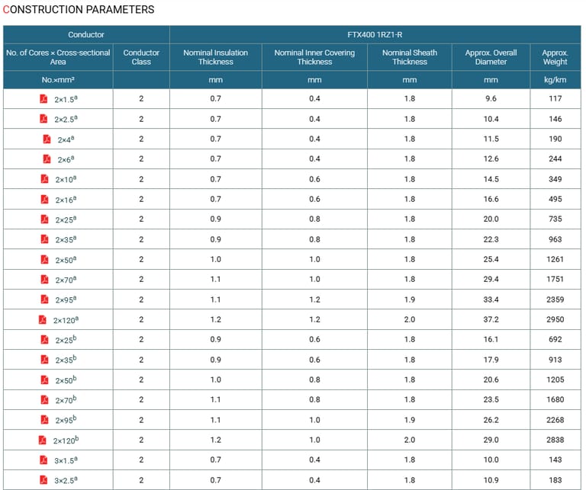
Task: Click the PDF icon for 2×25 superscript a
Action: coord(44,219)
